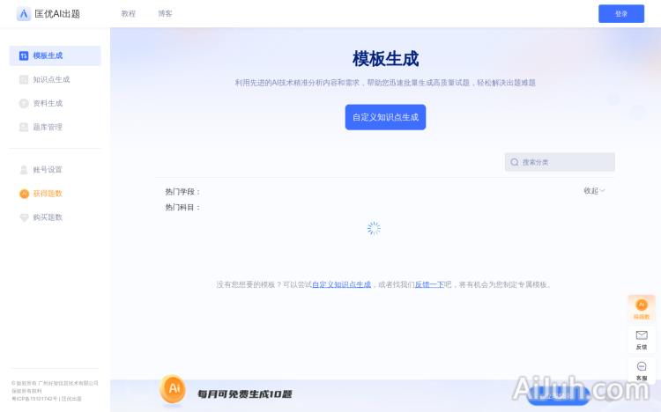Image resolution: width=661 pixels, height=412 pixels.
Task: Click the 匡优AI出题 logo icon
Action: (24, 14)
